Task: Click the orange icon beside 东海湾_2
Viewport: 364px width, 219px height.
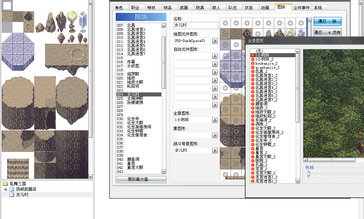Action: 253,120
